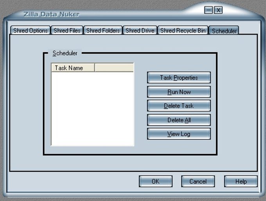Minimize the Zilla Data Nuker window
This screenshot has height=201, width=266.
tap(208, 10)
